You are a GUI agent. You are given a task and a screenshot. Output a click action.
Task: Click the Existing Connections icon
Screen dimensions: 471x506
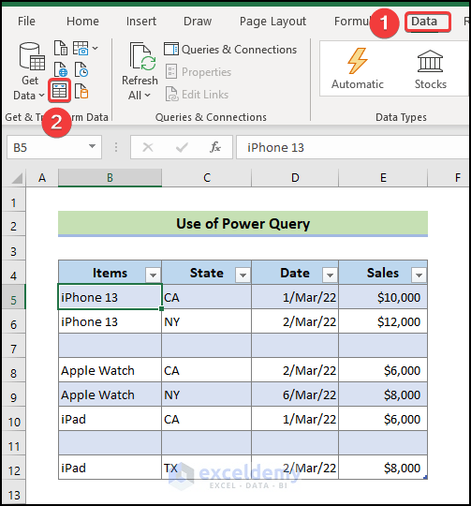pos(81,91)
